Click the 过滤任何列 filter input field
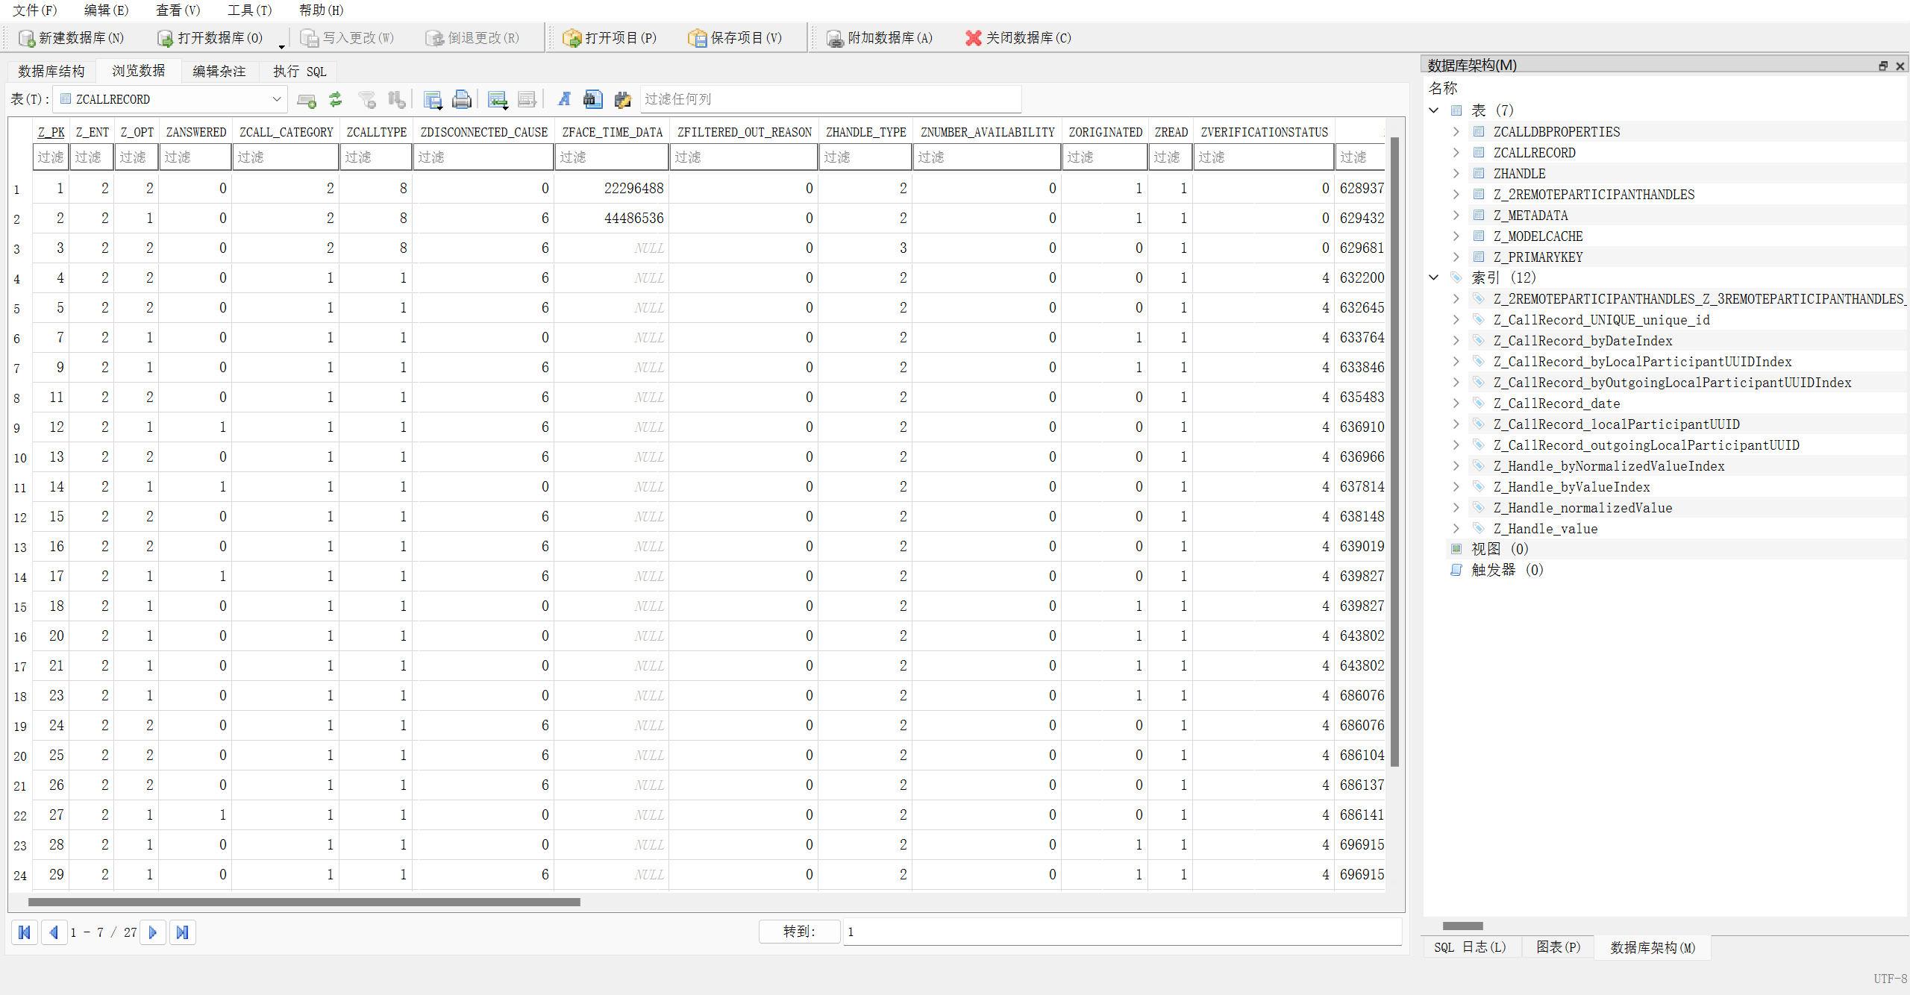The image size is (1910, 995). (830, 99)
